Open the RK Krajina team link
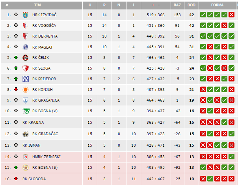 tap(33, 122)
